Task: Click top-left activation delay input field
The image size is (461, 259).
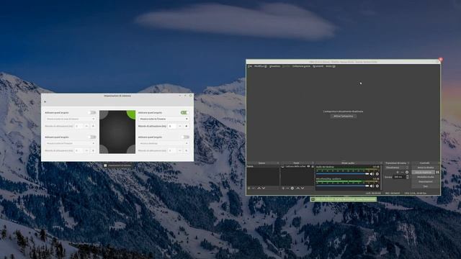Action: 79,126
